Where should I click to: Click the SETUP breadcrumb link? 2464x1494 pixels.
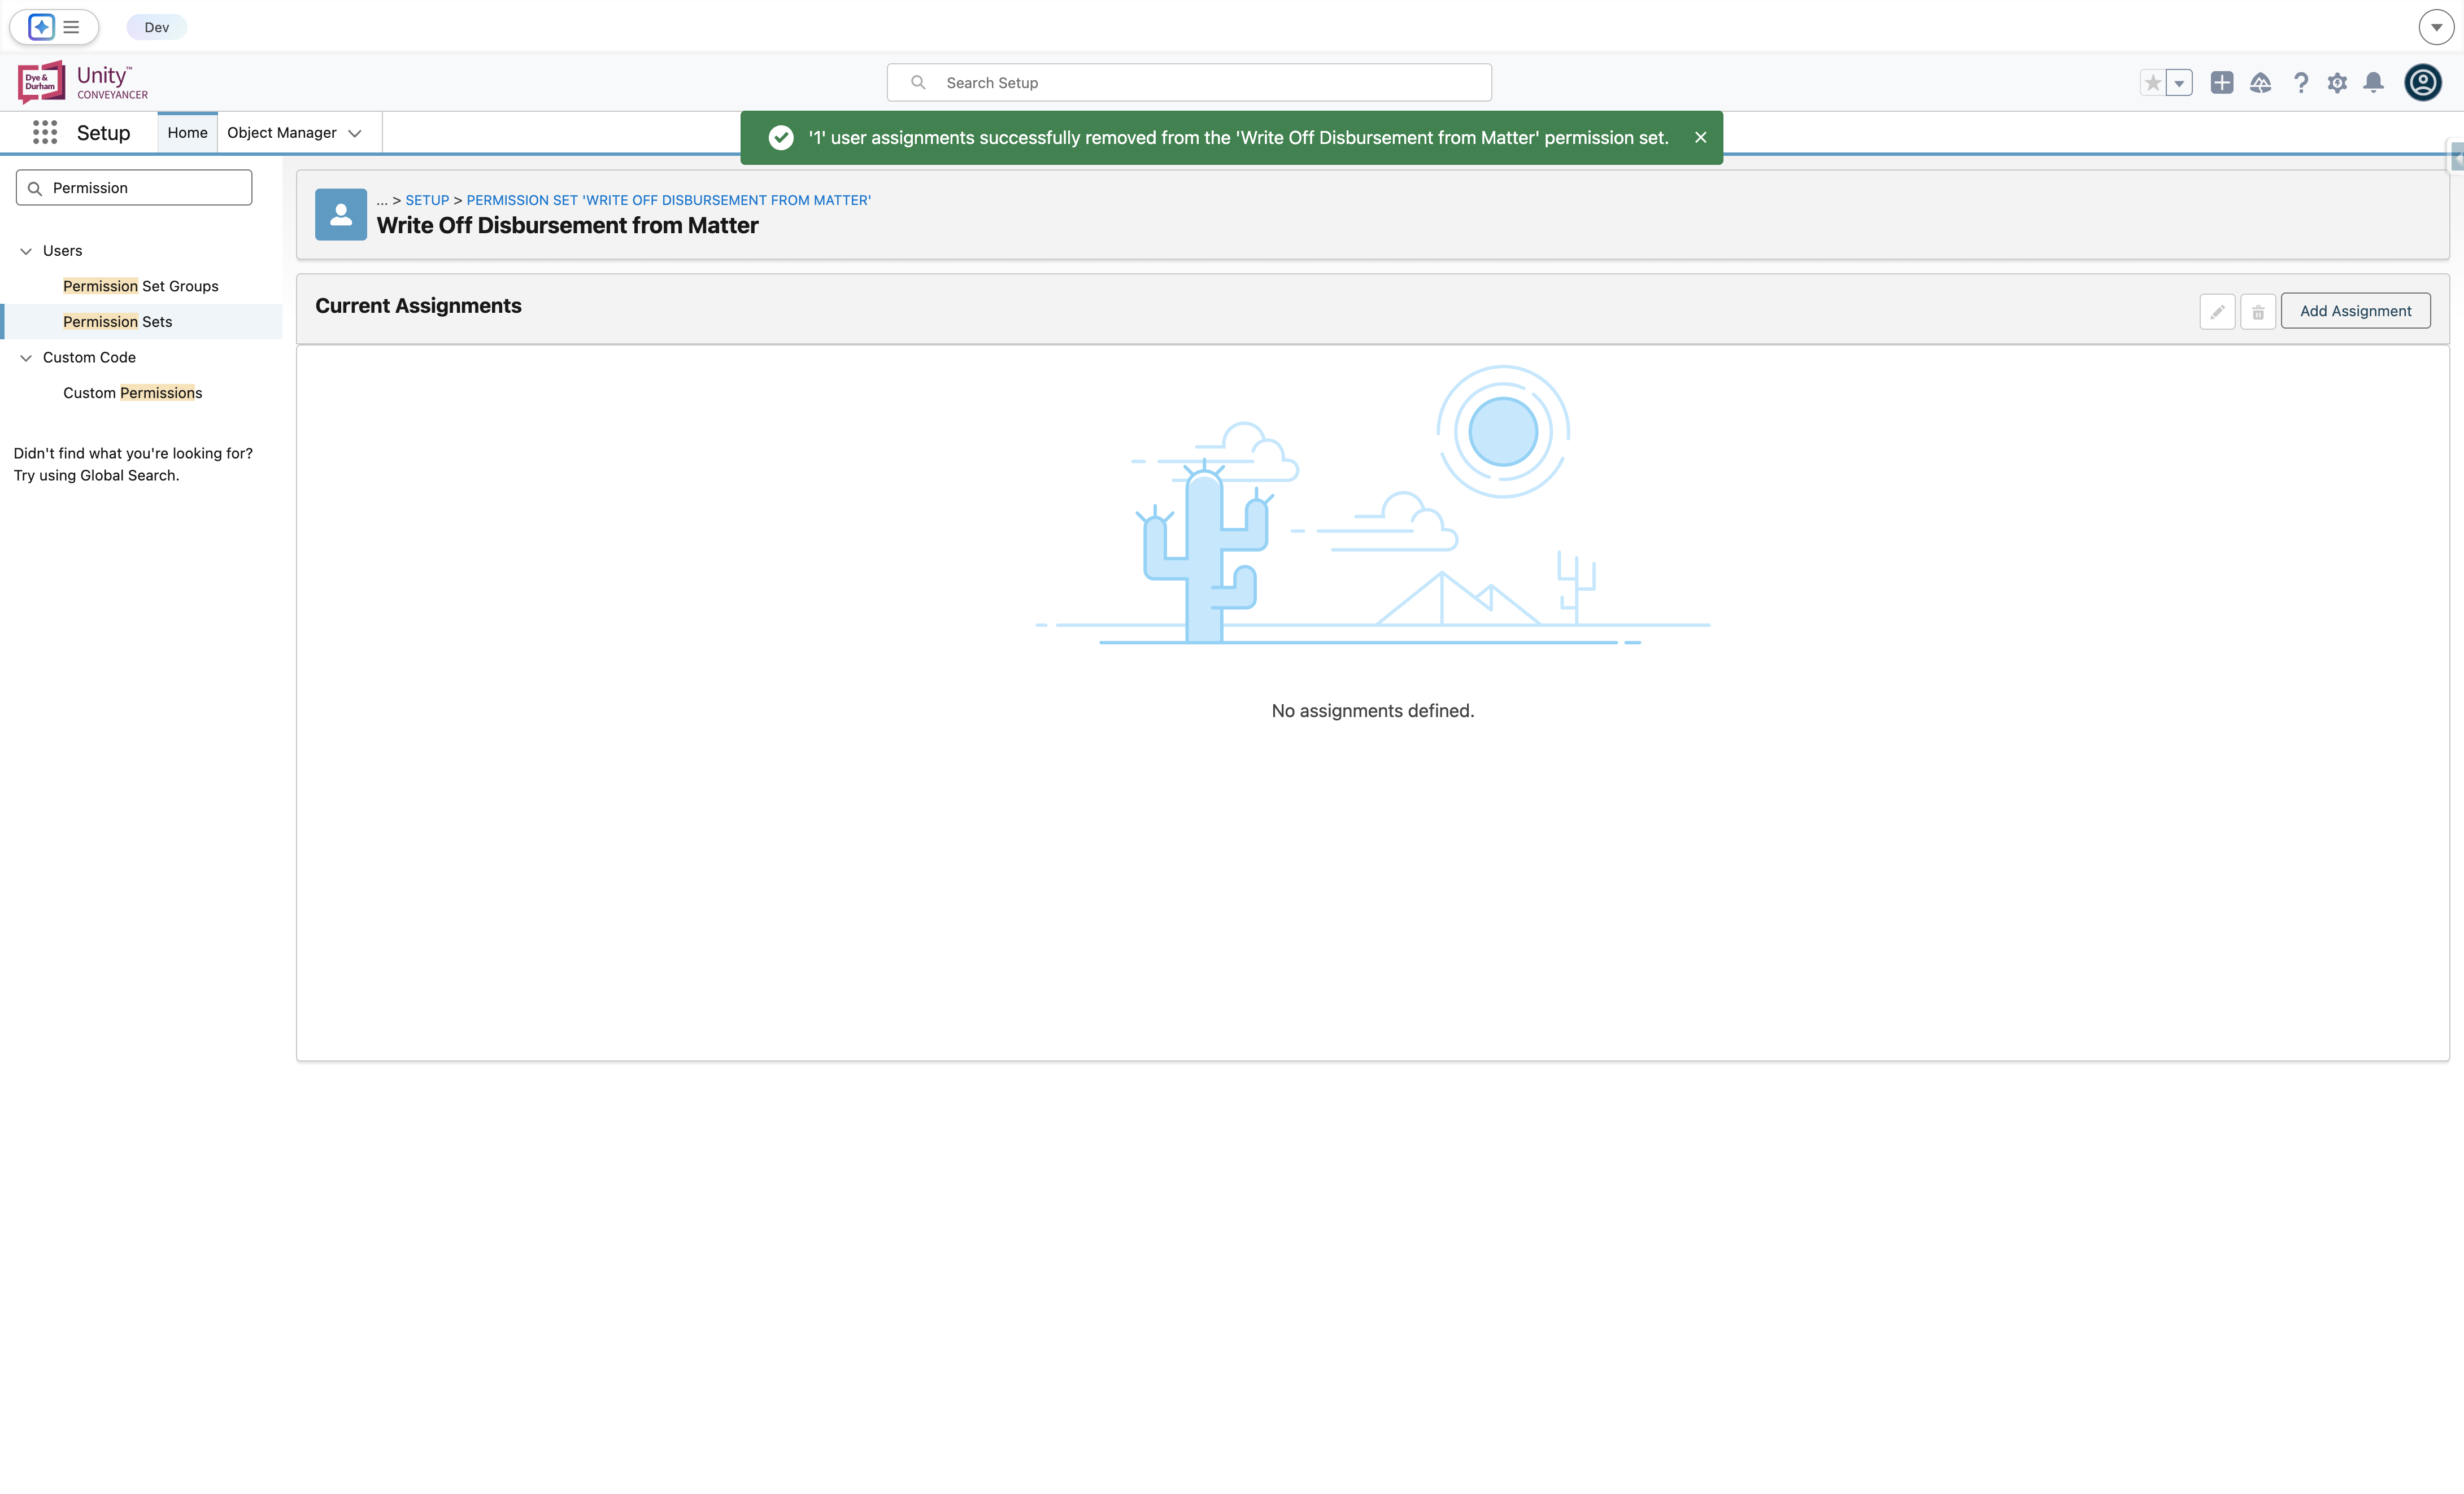427,200
